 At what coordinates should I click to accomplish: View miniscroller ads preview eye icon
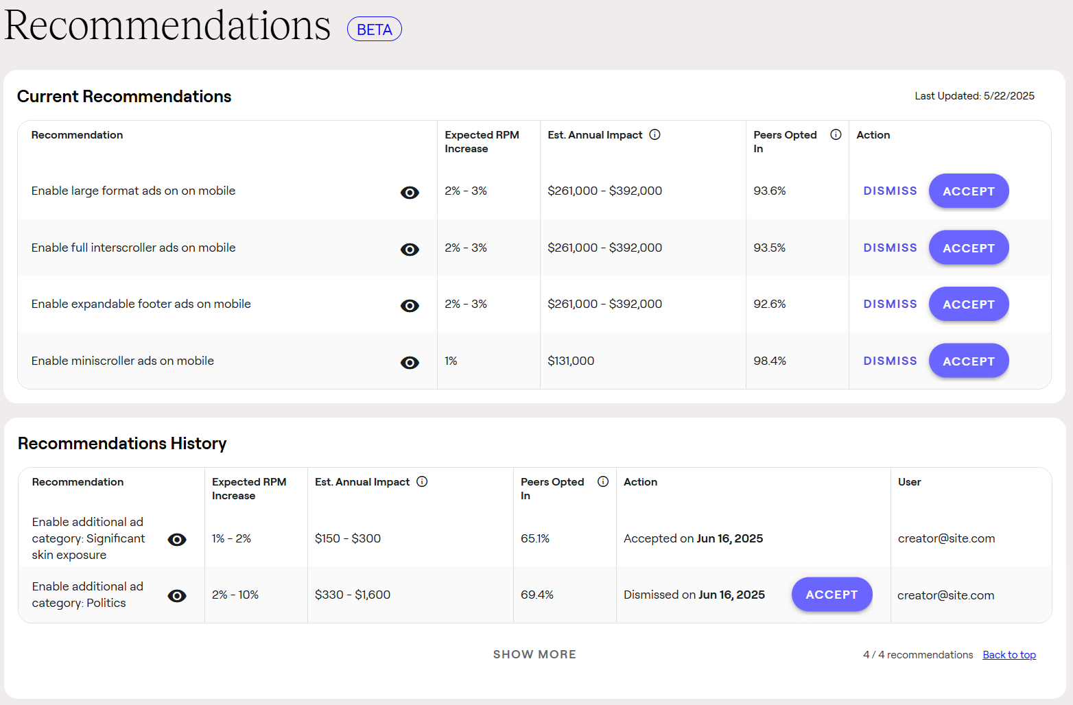click(x=410, y=363)
